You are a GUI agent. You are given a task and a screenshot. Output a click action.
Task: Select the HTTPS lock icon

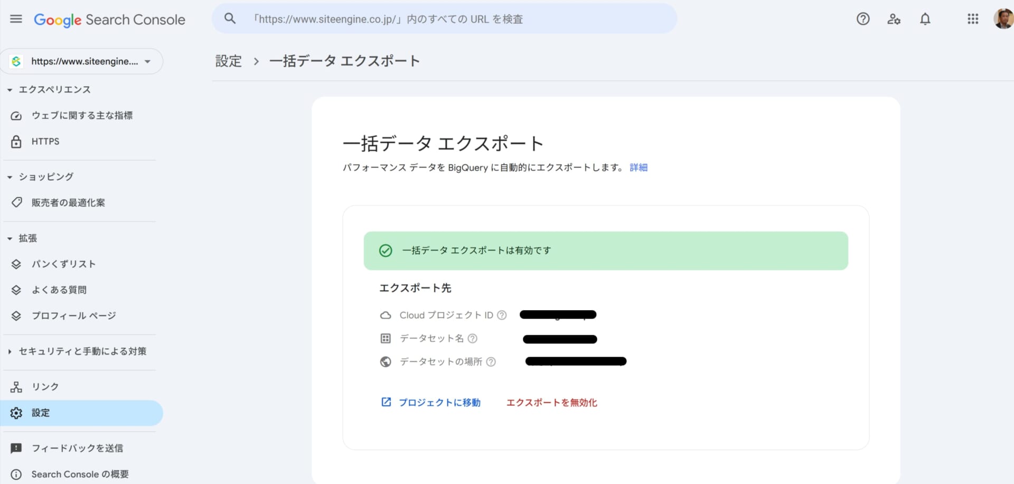[16, 141]
